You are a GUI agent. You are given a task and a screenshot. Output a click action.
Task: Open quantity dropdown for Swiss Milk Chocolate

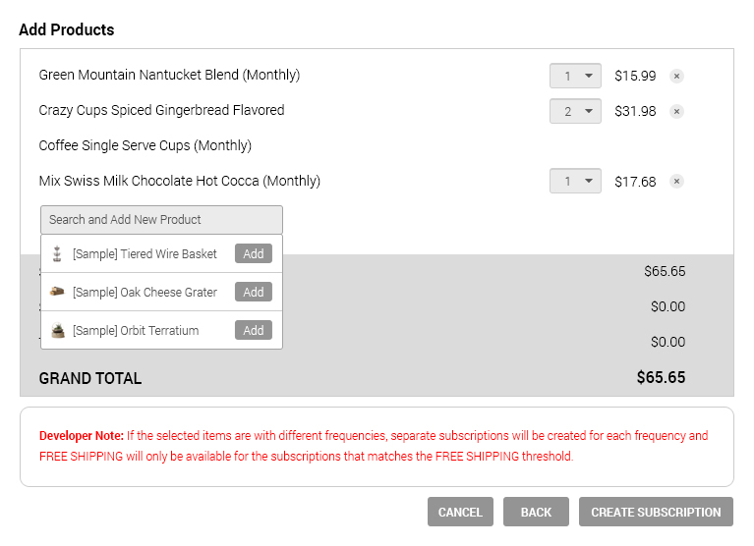tap(575, 182)
